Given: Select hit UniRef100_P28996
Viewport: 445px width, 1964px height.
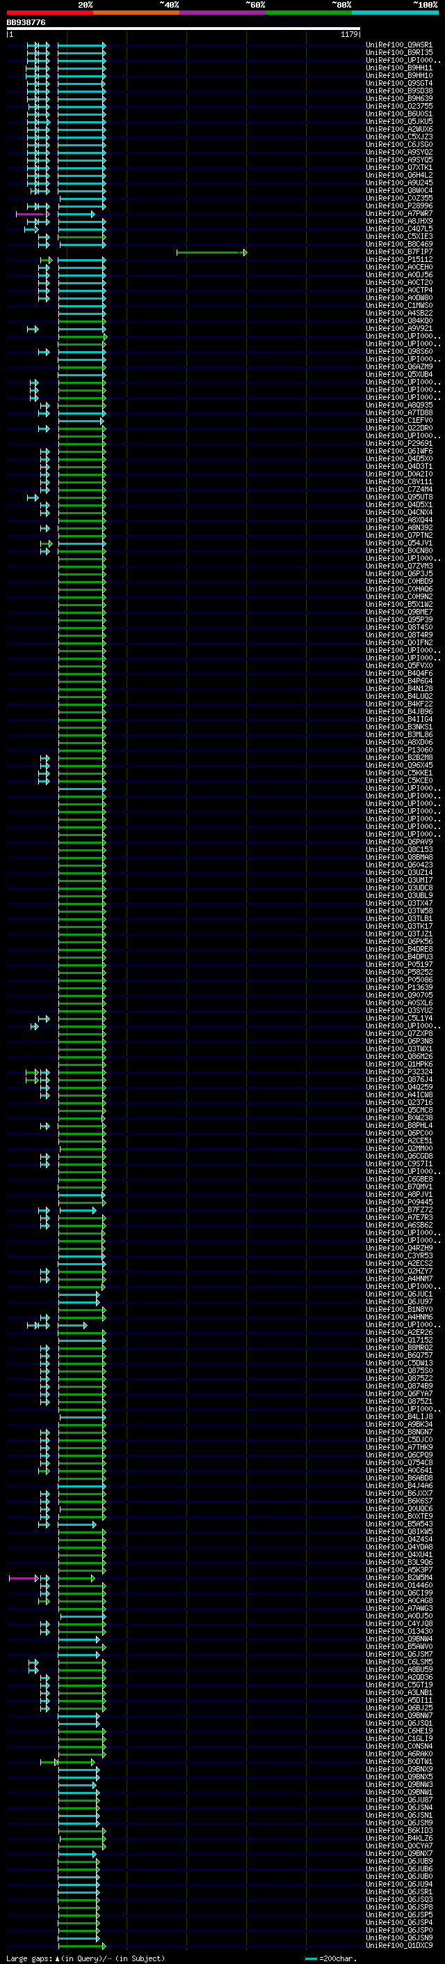Looking at the screenshot, I should coord(399,206).
